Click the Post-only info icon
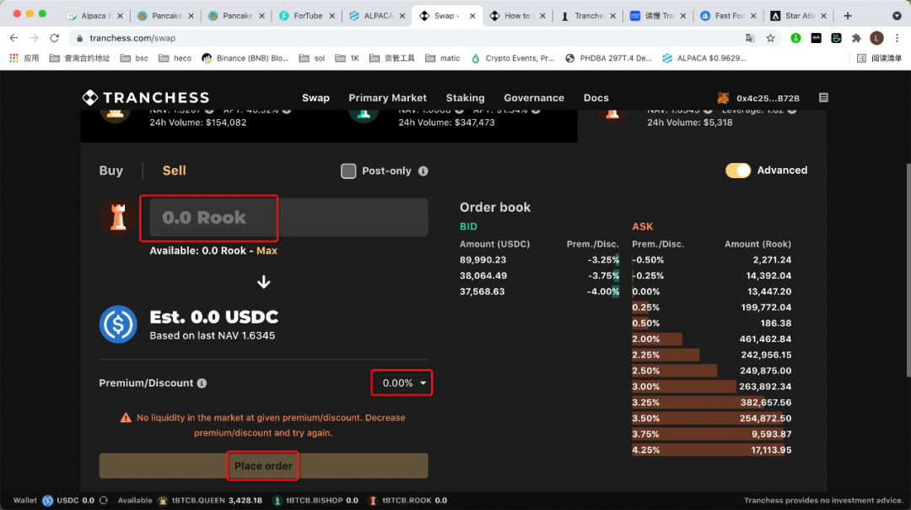911x510 pixels. 423,171
